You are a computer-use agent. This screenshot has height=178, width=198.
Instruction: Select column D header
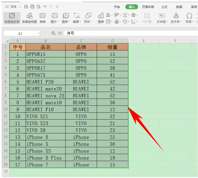point(113,41)
